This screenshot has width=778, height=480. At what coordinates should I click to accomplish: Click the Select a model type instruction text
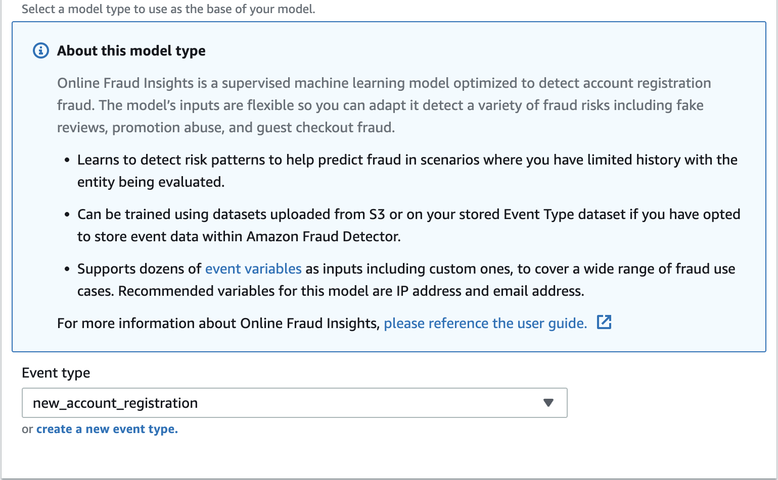point(168,9)
